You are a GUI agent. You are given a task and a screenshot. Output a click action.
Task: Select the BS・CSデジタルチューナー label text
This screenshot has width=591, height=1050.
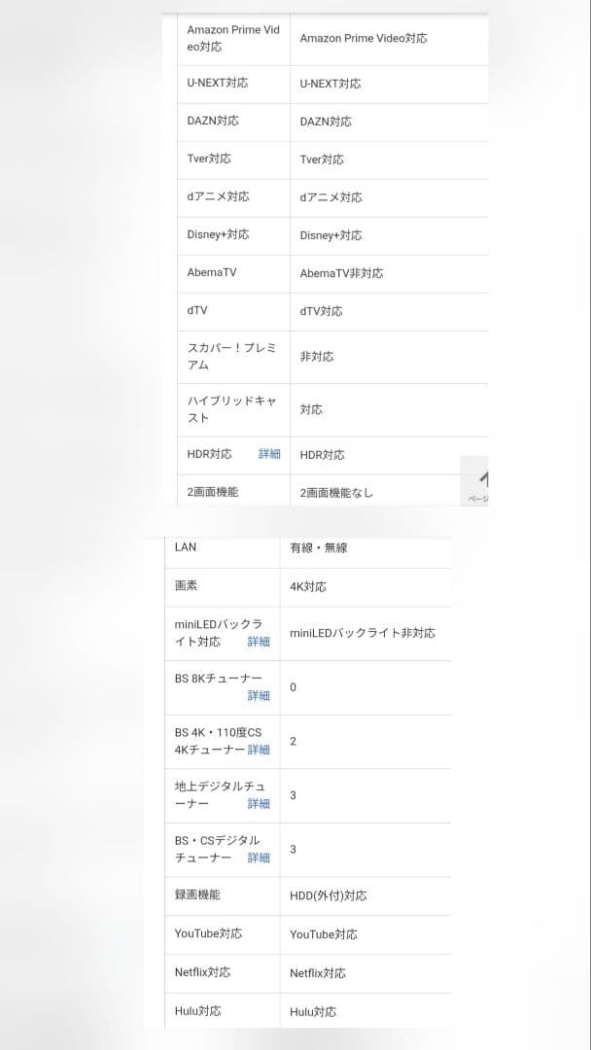pos(217,849)
